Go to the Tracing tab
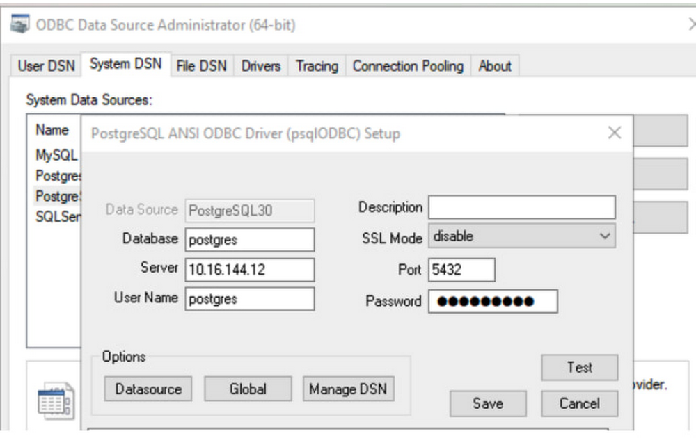Image resolution: width=696 pixels, height=438 pixels. [317, 66]
